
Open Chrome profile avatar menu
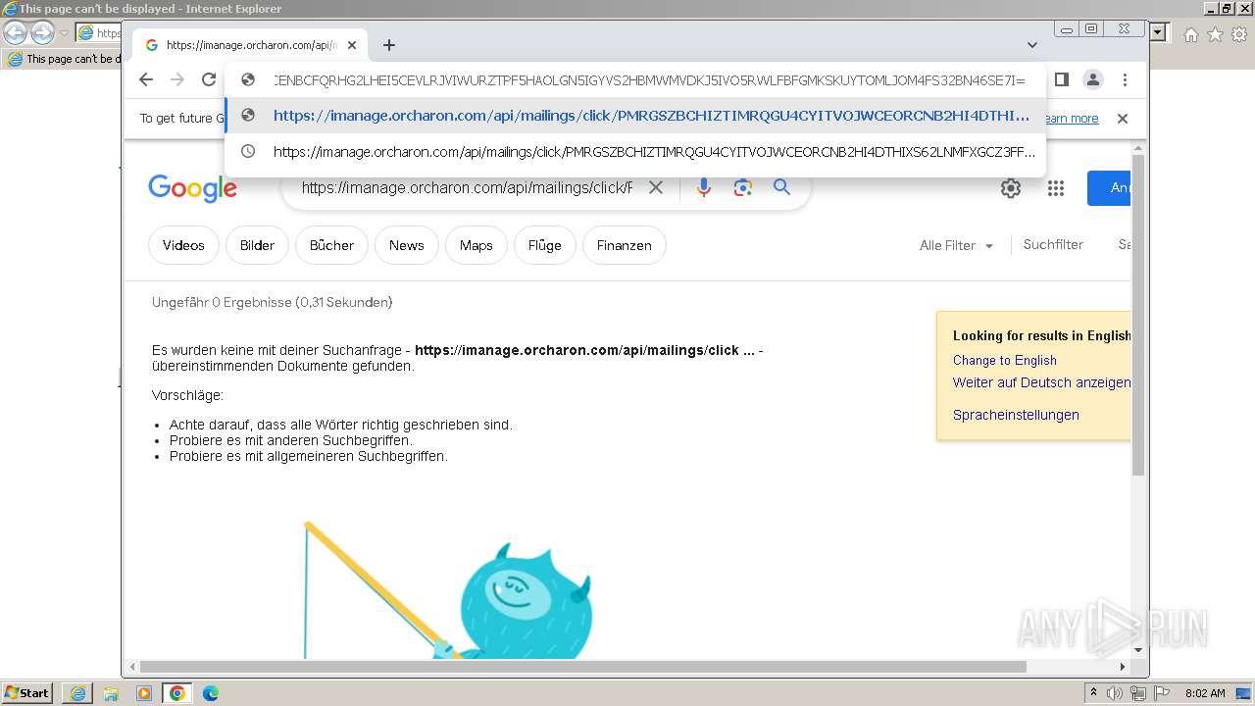[1092, 79]
